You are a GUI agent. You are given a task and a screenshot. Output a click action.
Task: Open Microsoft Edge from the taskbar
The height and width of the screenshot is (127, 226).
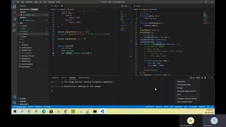(44, 111)
